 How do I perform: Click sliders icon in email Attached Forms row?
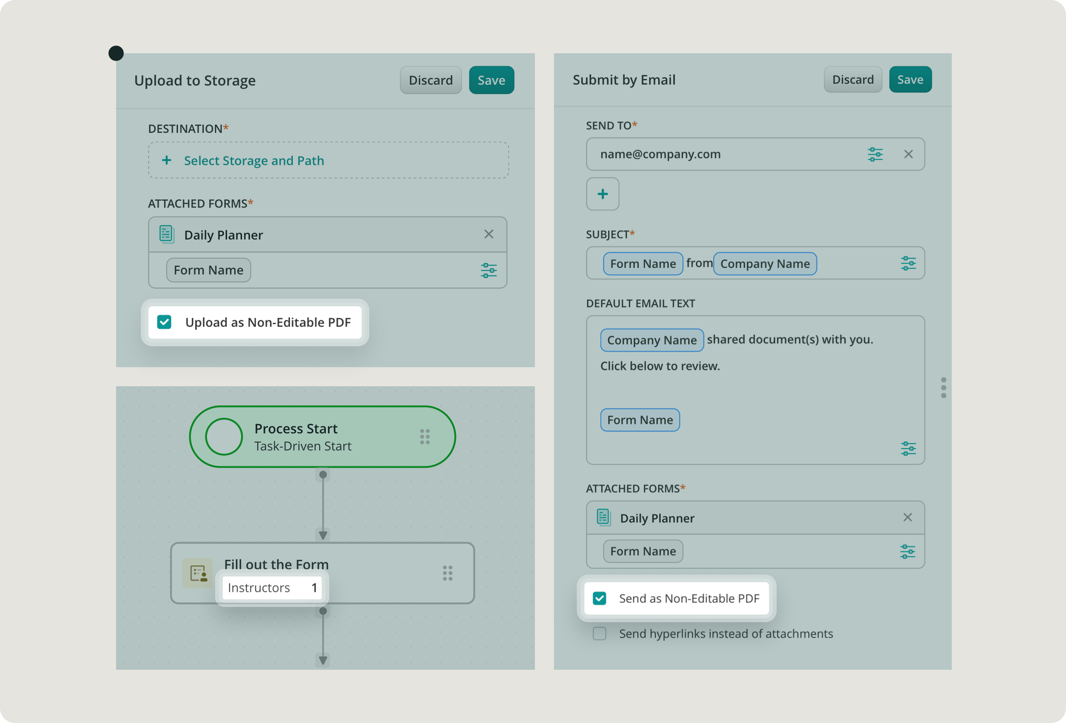(x=907, y=551)
